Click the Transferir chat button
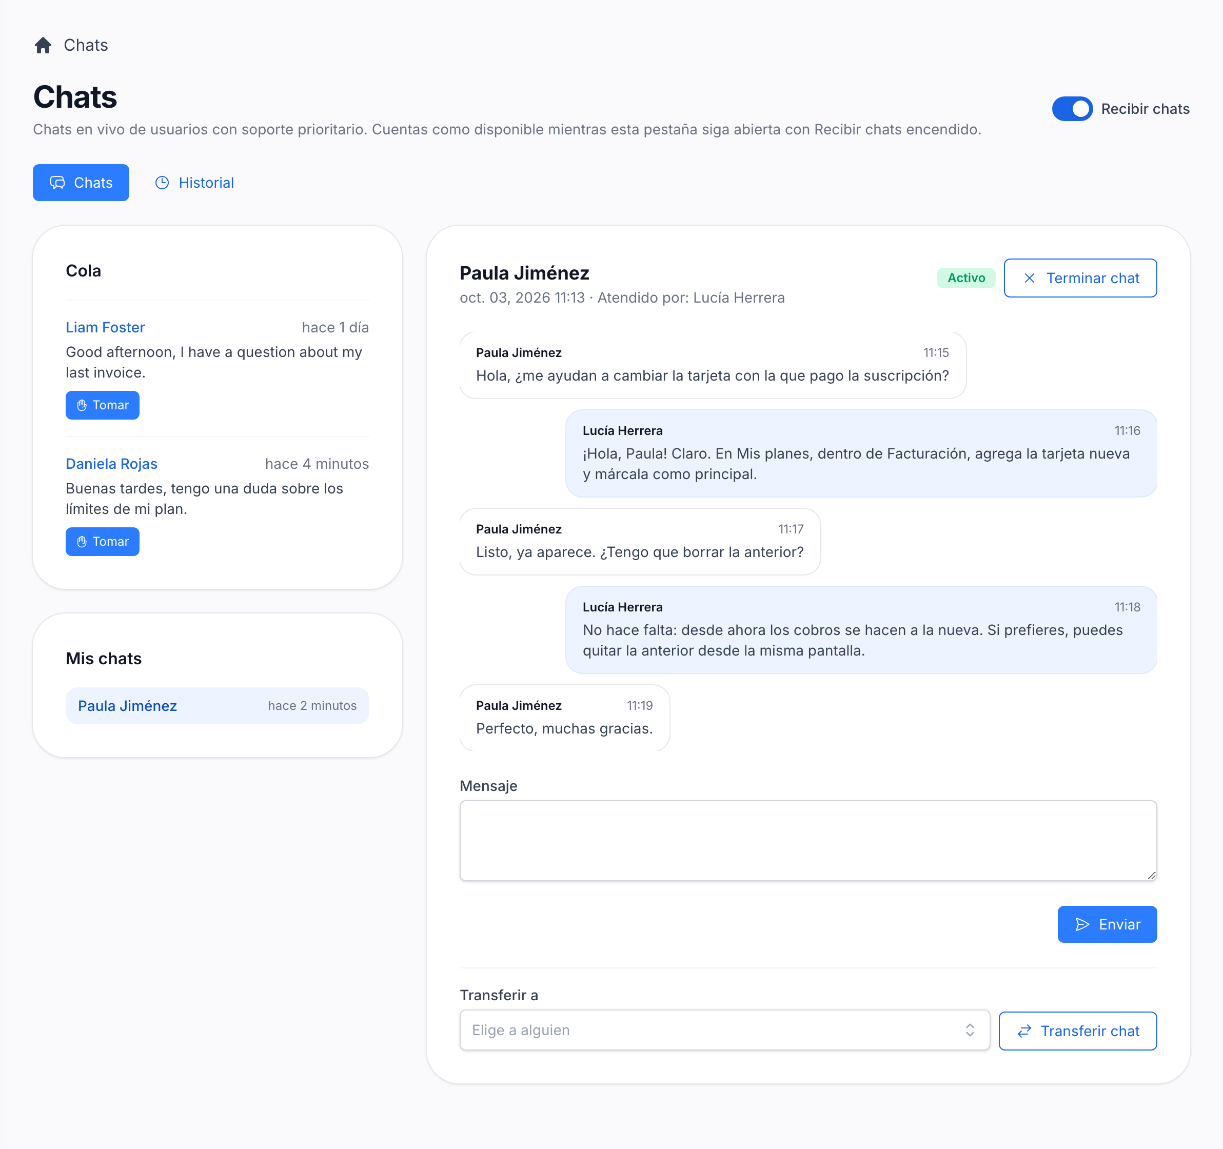This screenshot has height=1149, width=1223. coord(1077,1031)
